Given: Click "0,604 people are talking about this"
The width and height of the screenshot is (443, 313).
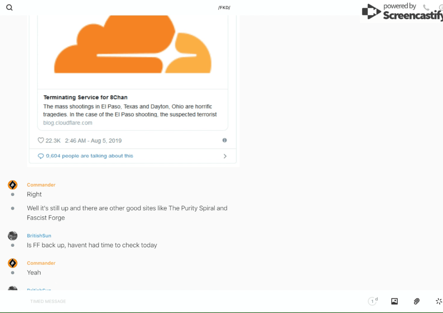Looking at the screenshot, I should click(x=89, y=156).
